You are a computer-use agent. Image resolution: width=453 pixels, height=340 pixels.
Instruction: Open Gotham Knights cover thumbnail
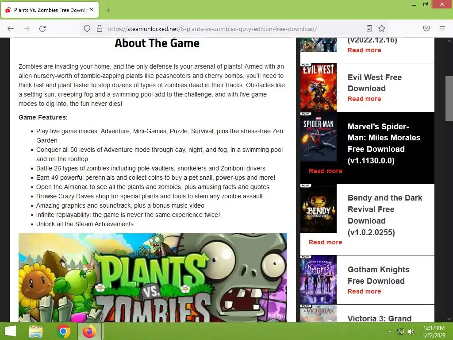319,280
